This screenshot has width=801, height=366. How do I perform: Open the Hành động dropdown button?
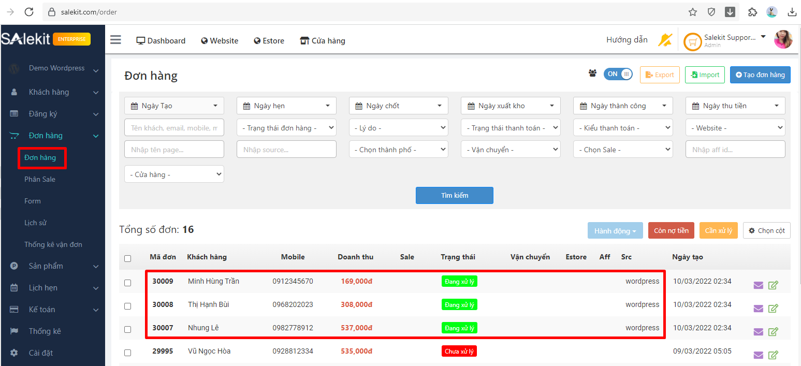tap(615, 231)
